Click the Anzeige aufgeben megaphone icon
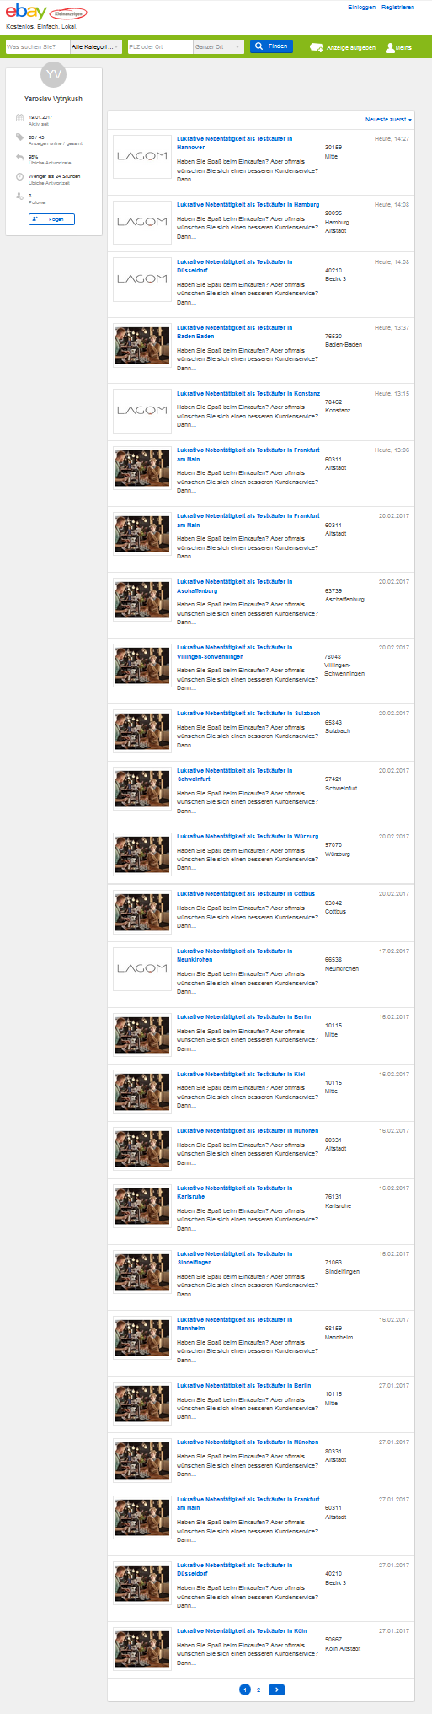The image size is (432, 1714). 317,47
